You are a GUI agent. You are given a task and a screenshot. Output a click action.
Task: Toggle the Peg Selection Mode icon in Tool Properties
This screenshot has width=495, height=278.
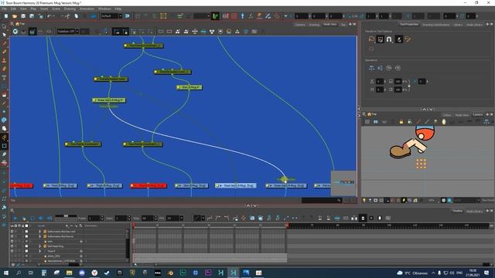(x=399, y=39)
